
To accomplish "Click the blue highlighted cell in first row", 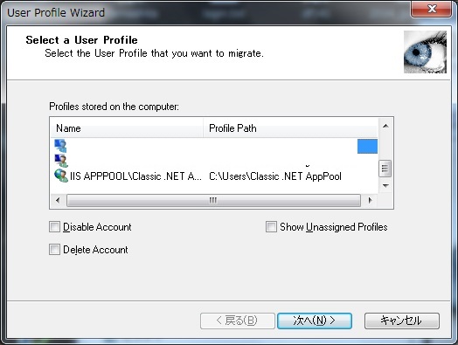I will (x=367, y=146).
